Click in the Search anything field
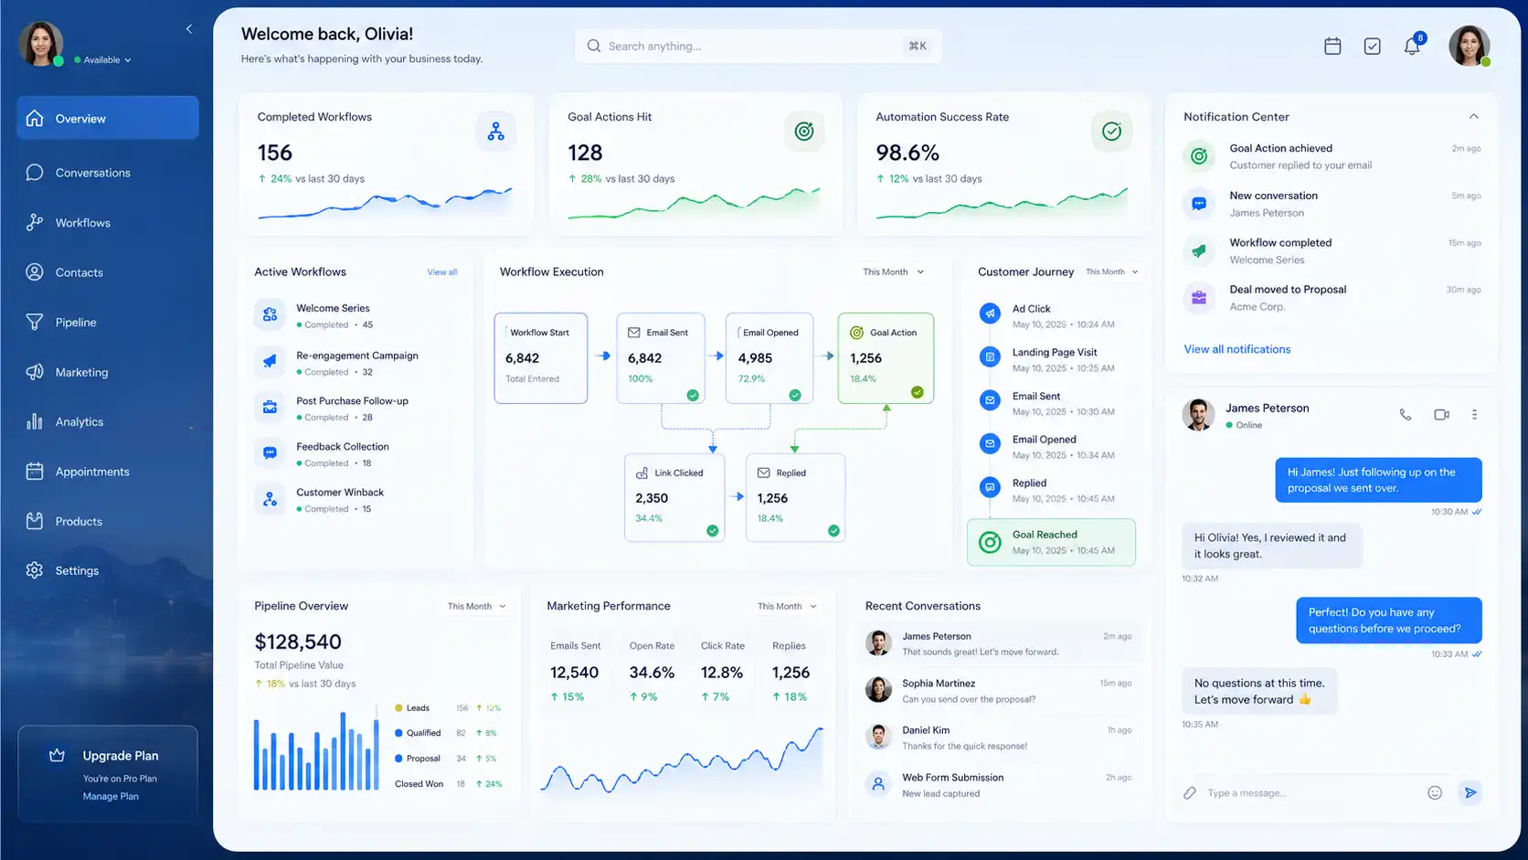 click(x=758, y=46)
